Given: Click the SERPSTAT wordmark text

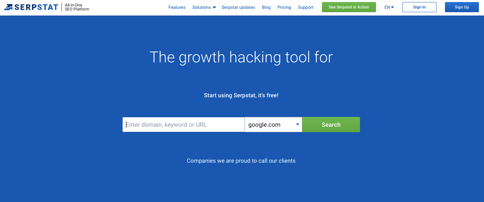Looking at the screenshot, I should (36, 7).
